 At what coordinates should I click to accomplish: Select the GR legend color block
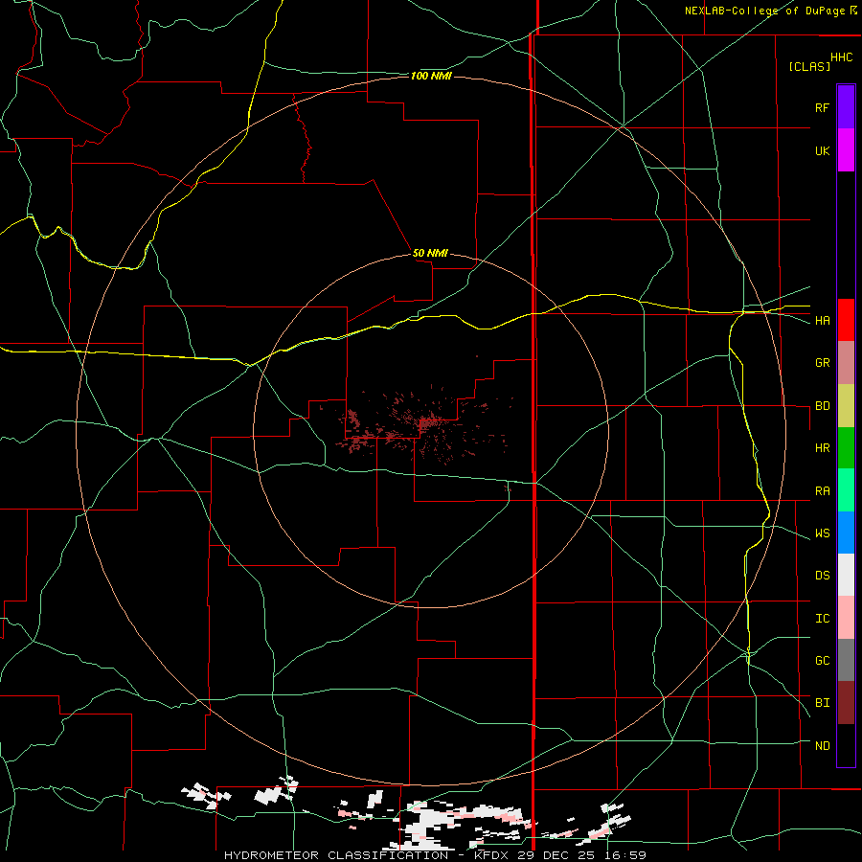pos(846,363)
